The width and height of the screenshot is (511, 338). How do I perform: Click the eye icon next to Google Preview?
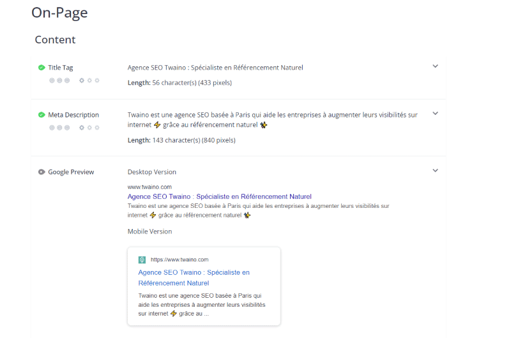click(x=42, y=172)
